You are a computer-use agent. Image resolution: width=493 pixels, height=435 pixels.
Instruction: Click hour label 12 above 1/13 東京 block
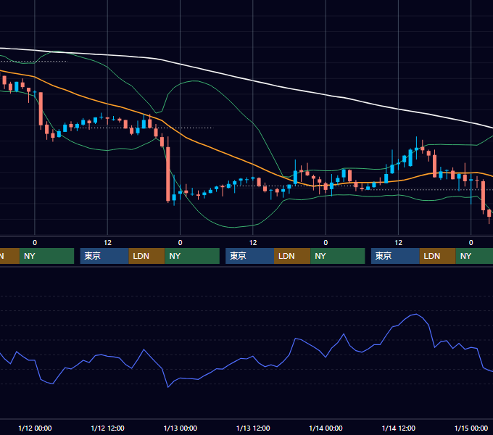(x=253, y=243)
